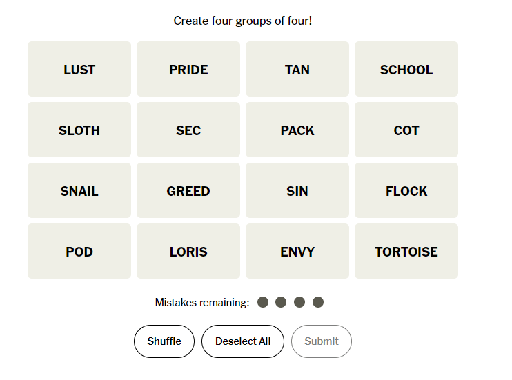This screenshot has height=380, width=512.
Task: Choose the GREED word tile
Action: [x=188, y=190]
